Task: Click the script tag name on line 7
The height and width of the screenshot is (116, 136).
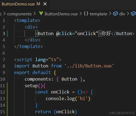Action: 25,60
